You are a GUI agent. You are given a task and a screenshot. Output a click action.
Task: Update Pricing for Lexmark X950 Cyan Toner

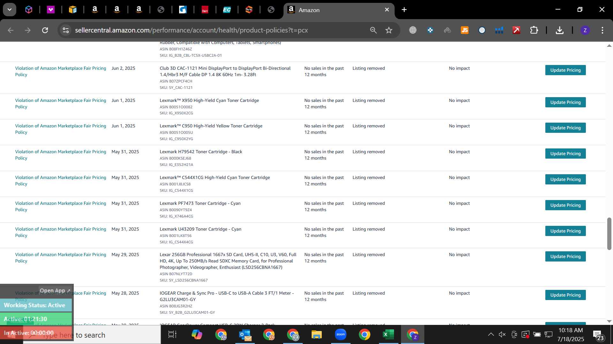pos(565,102)
